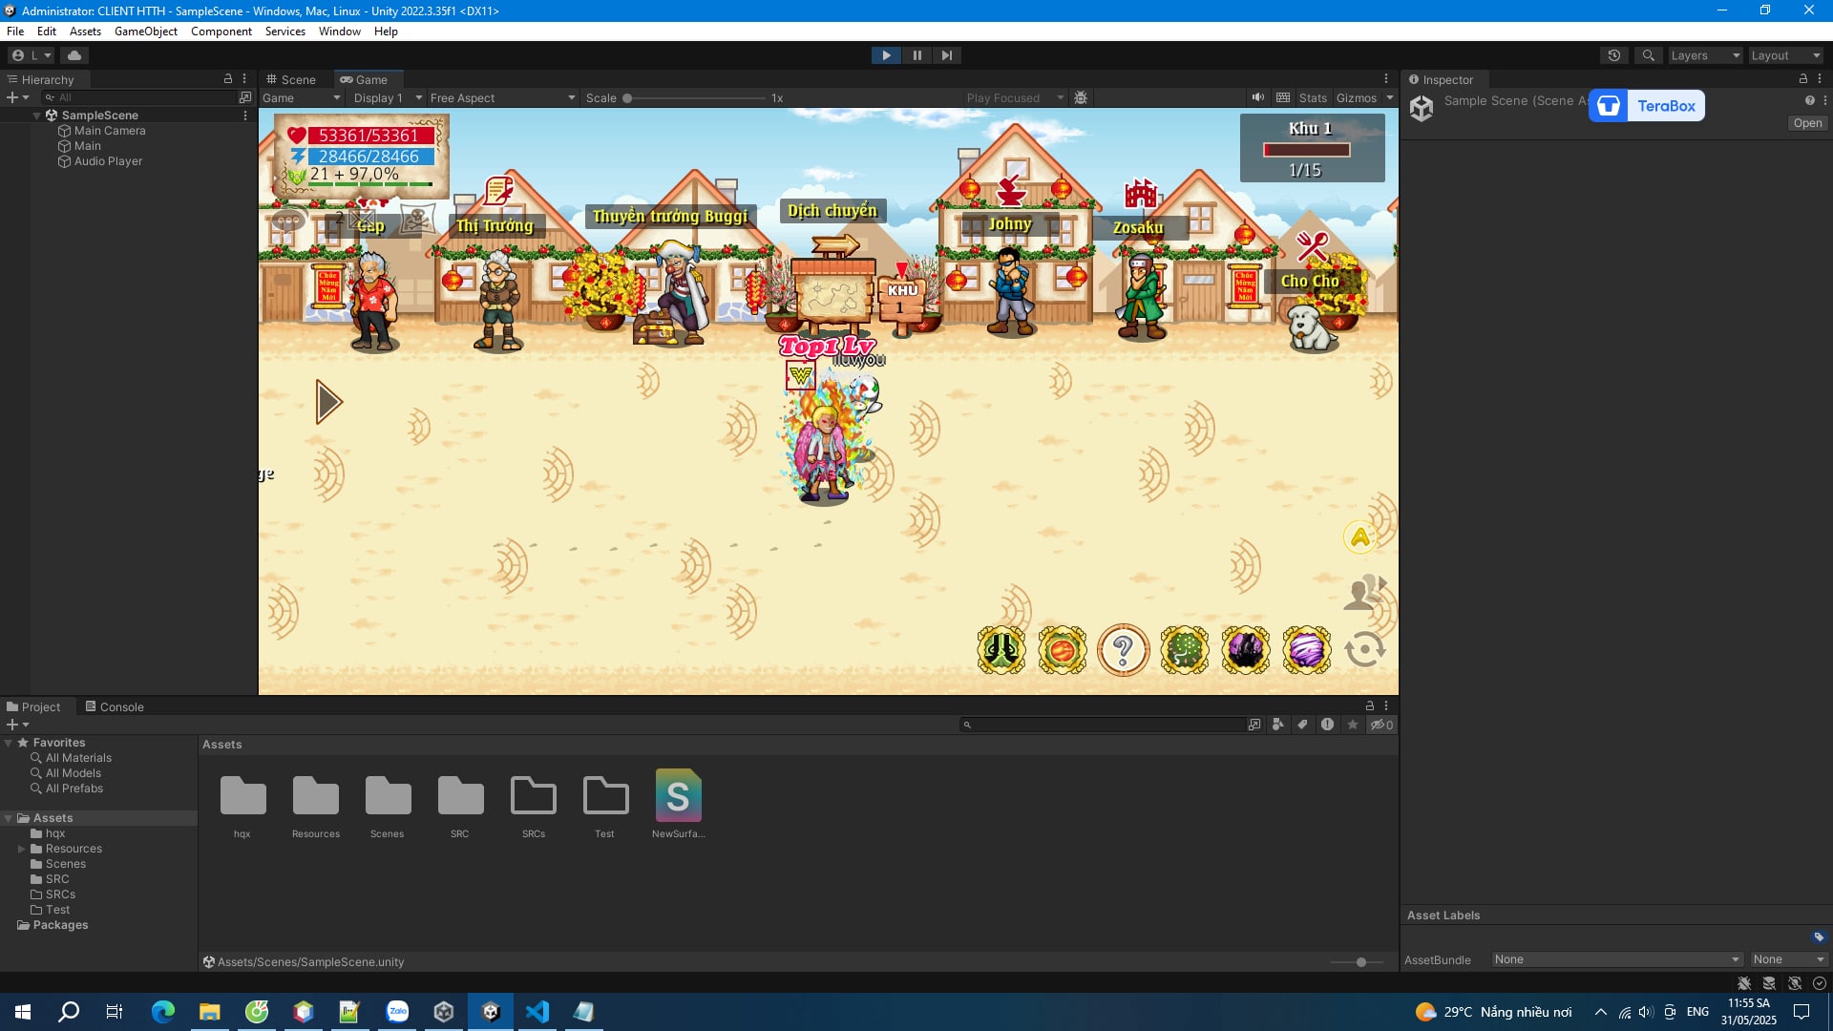Pause the game with the Pause button
The width and height of the screenshot is (1833, 1031).
pyautogui.click(x=916, y=55)
